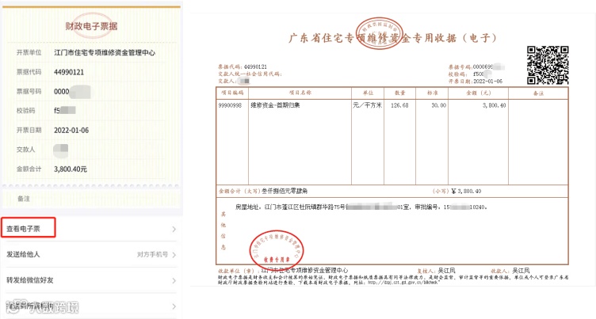The image size is (596, 319).
Task: Click the receipt's 开票日期 2022-01-06 line
Action: click(475, 82)
